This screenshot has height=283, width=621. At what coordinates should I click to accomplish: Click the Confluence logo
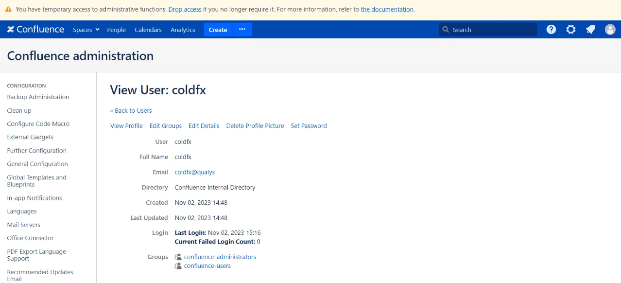click(x=35, y=29)
